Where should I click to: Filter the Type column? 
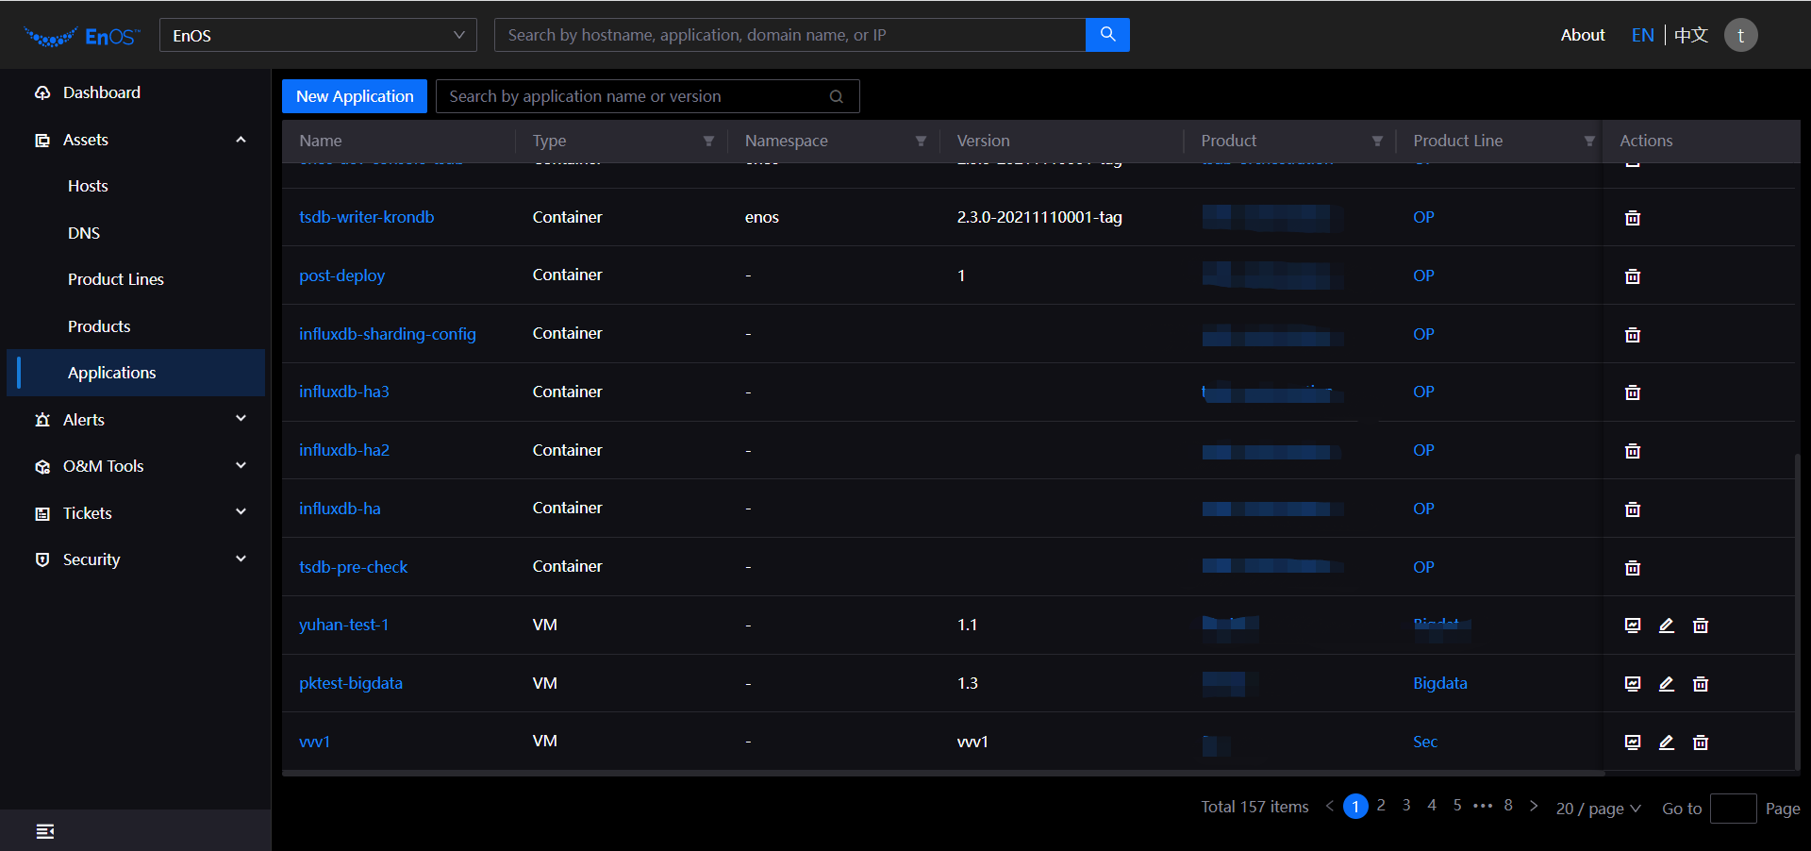(708, 141)
